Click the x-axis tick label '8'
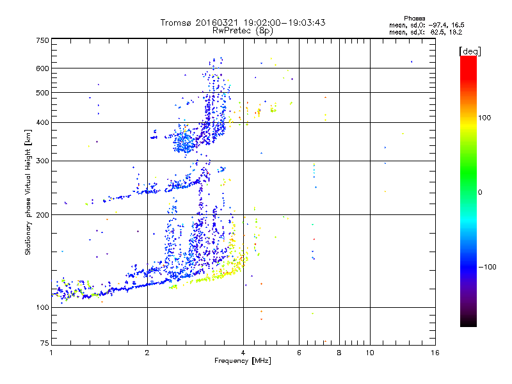 (x=339, y=353)
